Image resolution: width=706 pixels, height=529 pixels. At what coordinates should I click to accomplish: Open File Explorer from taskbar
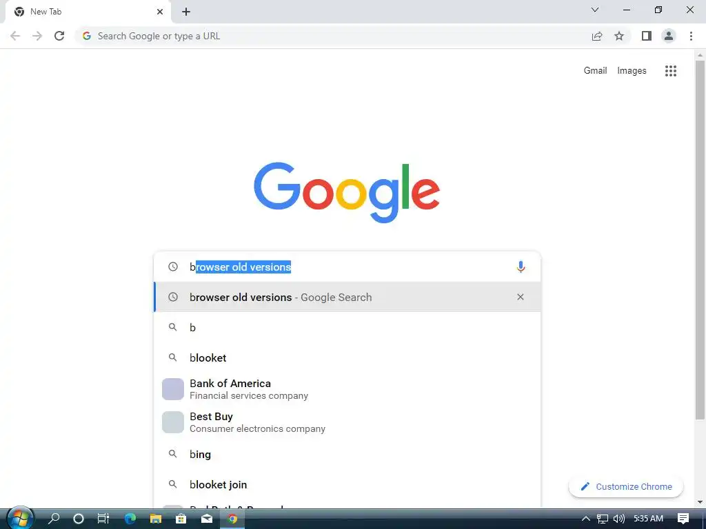155,519
